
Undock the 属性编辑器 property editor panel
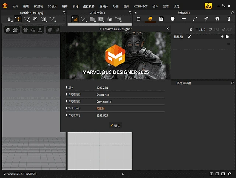click(232, 83)
